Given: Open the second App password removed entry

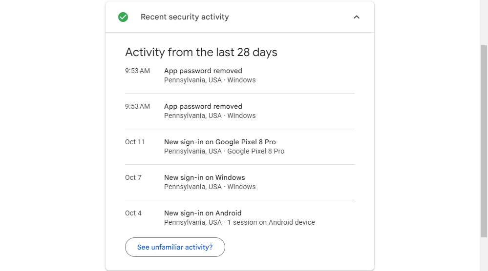Looking at the screenshot, I should pyautogui.click(x=203, y=107).
